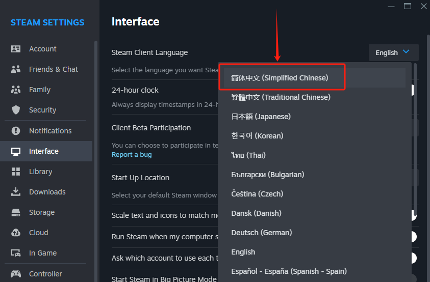Open Downloads settings
430x282 pixels.
click(x=46, y=192)
